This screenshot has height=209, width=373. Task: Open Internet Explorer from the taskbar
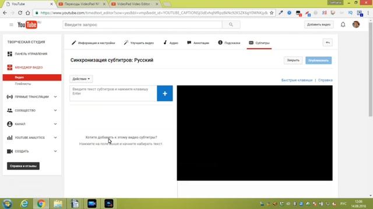point(24,204)
